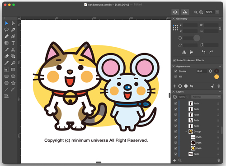Open the Stroke settings gear

tap(211, 71)
